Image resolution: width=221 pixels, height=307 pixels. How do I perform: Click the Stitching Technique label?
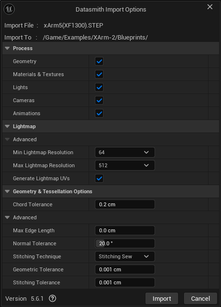tap(37, 256)
